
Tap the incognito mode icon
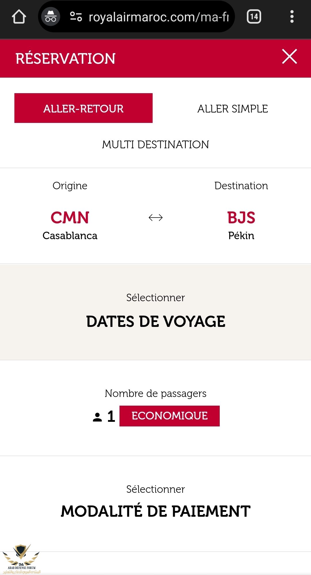(x=51, y=17)
